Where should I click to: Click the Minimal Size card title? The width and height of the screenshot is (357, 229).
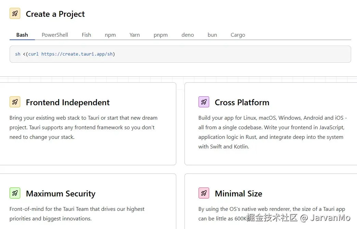pos(239,194)
